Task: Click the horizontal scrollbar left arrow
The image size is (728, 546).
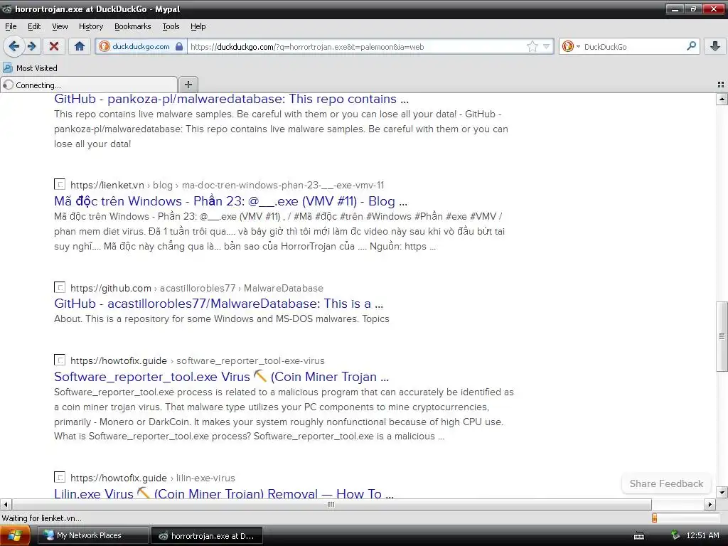Action: pyautogui.click(x=6, y=504)
